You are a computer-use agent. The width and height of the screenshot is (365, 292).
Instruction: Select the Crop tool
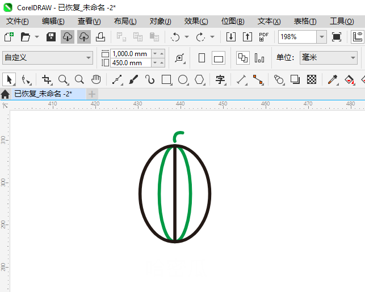tap(47, 79)
